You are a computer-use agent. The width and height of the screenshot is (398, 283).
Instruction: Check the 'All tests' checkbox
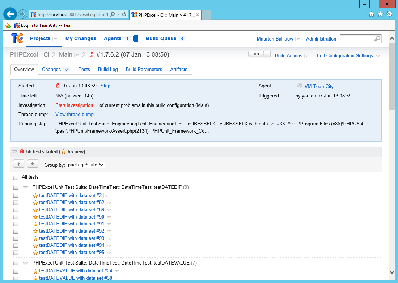[x=16, y=177]
